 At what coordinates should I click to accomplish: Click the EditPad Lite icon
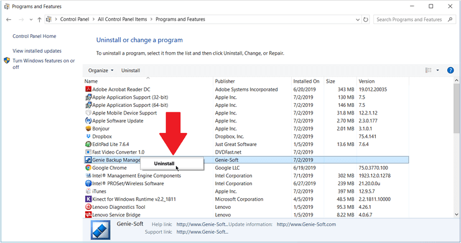[88, 144]
